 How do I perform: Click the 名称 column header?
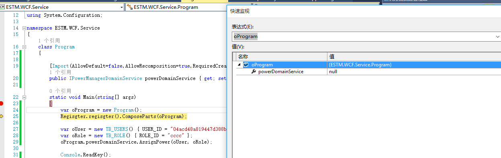click(282, 56)
